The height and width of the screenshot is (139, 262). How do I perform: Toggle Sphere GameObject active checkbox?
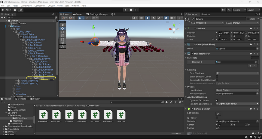(x=193, y=19)
